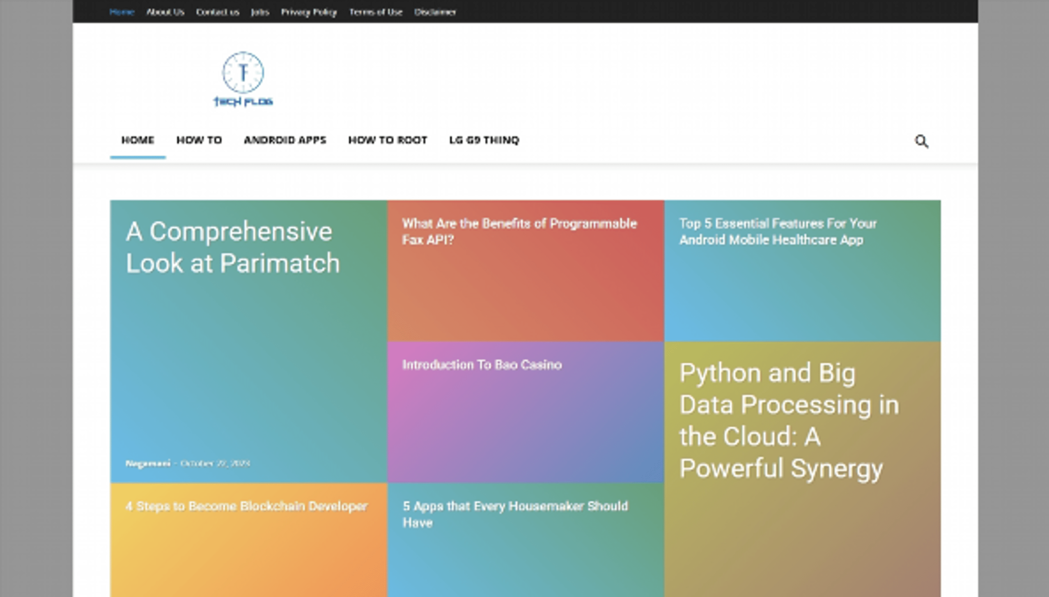Visit the Jobs page

click(x=260, y=12)
